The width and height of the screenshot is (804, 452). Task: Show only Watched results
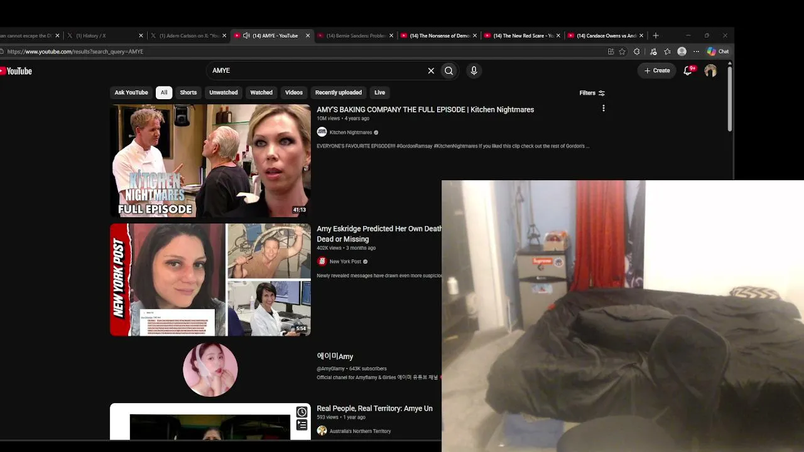coord(261,92)
